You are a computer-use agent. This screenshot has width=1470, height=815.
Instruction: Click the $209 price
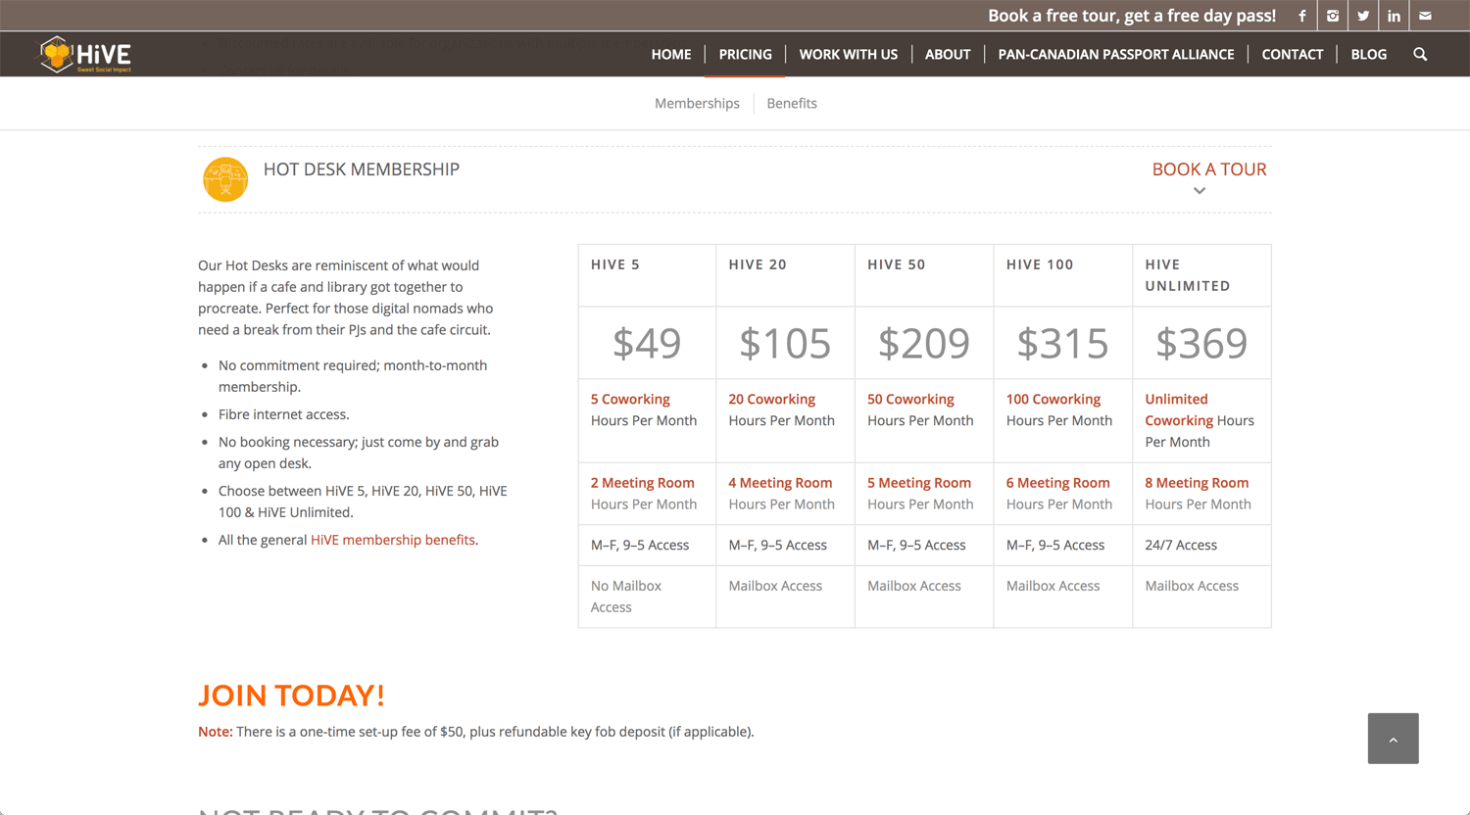pyautogui.click(x=924, y=343)
